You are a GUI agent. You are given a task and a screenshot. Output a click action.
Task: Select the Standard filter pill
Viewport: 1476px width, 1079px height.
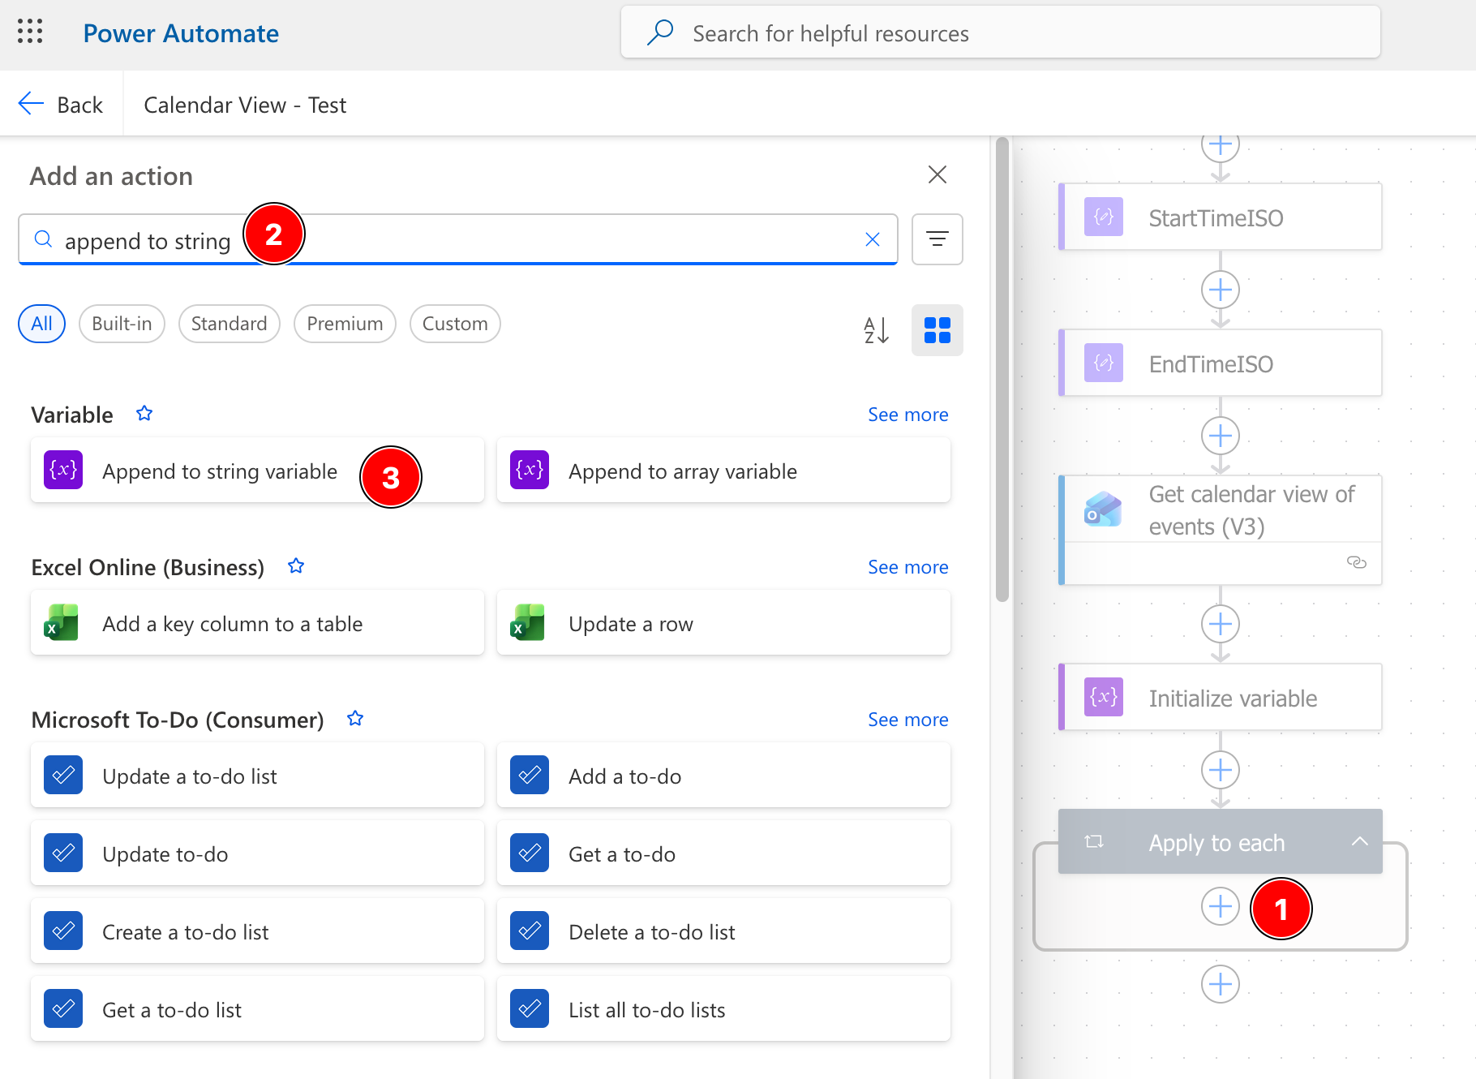(229, 324)
